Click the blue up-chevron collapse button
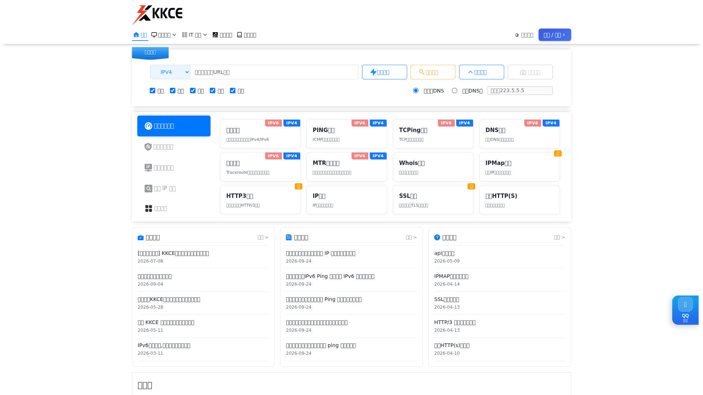The image size is (703, 395). 481,72
